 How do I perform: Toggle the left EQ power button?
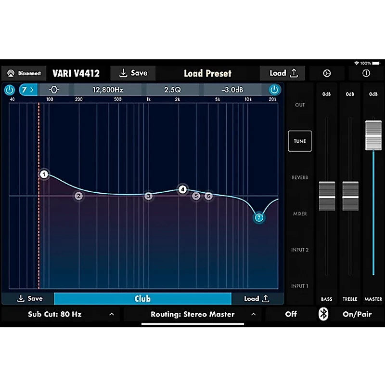tap(9, 90)
